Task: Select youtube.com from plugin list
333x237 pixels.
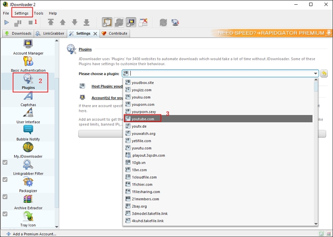Action: (x=218, y=118)
